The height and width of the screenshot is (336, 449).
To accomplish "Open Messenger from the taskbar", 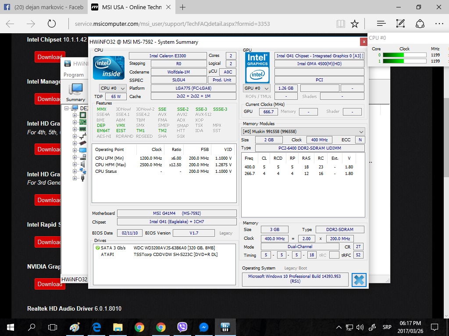I will coord(203,327).
